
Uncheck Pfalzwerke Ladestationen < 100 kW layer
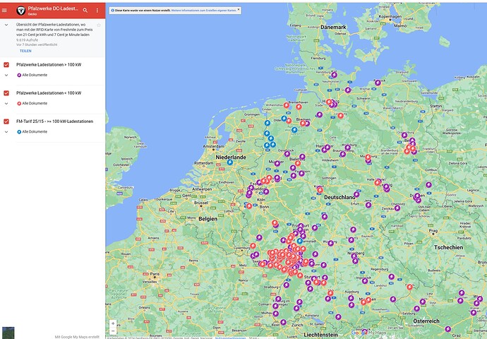(6, 93)
